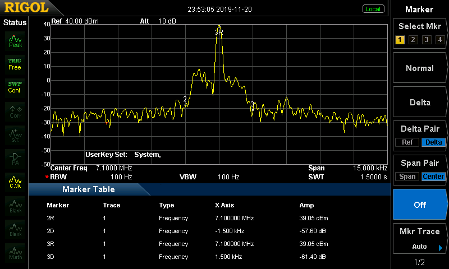Click the Peak detector status icon
This screenshot has height=269, width=449.
[15, 41]
